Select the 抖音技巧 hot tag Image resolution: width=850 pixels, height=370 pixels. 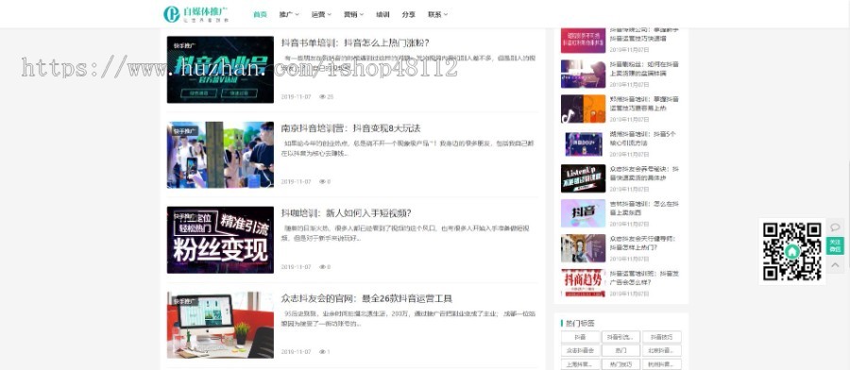point(662,337)
